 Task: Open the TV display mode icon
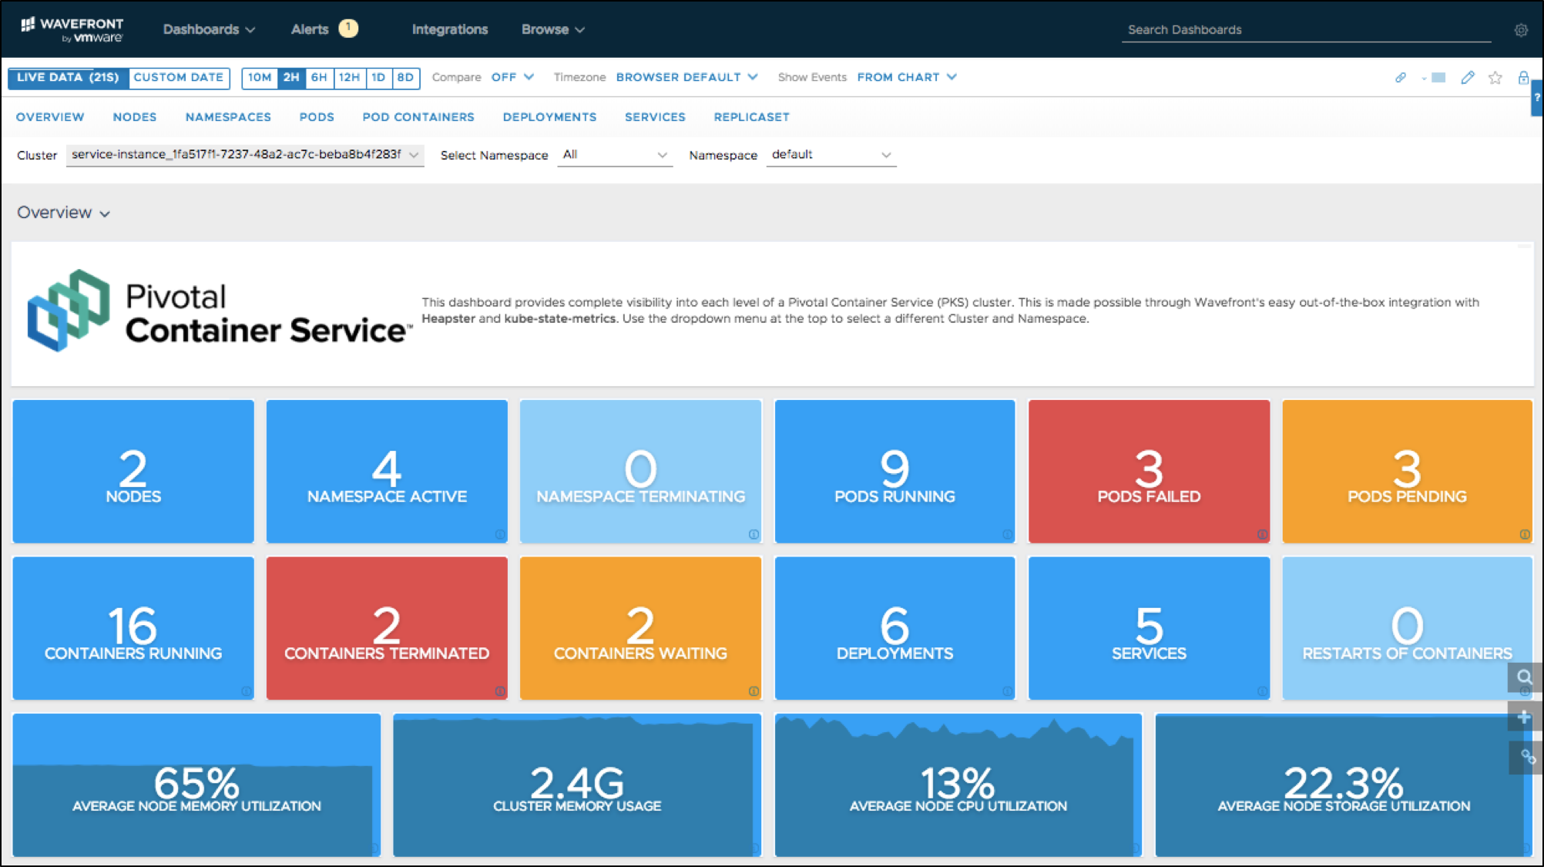point(1438,77)
